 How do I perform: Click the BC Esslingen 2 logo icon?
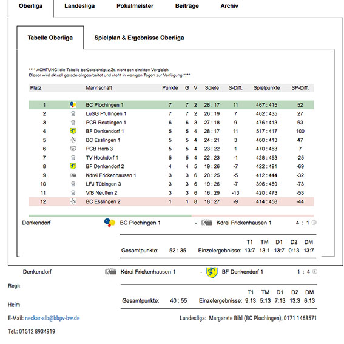[73, 201]
